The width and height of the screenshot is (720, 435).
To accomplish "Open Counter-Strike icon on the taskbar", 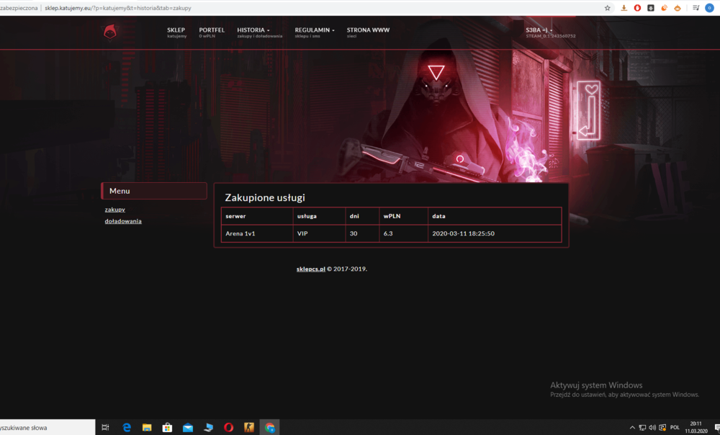I will pyautogui.click(x=249, y=427).
